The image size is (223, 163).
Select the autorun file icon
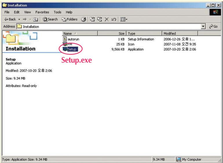(x=65, y=39)
